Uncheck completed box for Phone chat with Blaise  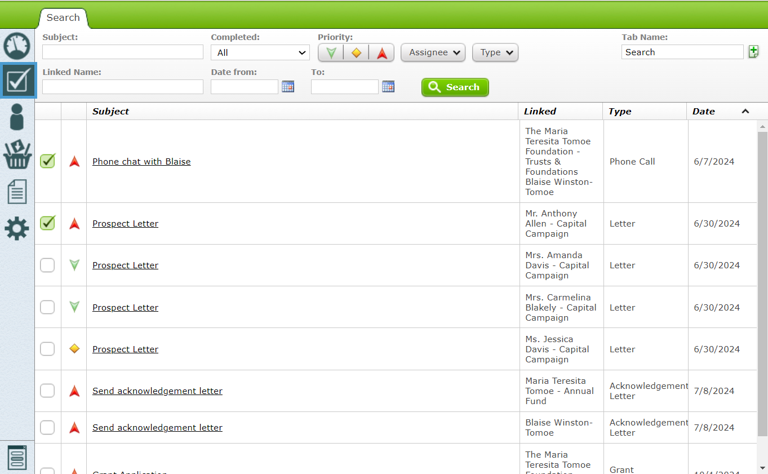tap(48, 161)
